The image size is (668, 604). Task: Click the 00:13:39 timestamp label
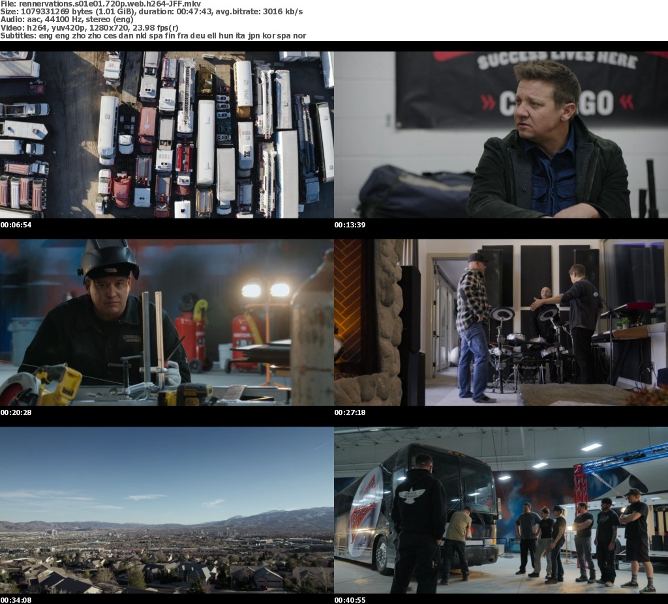[350, 225]
